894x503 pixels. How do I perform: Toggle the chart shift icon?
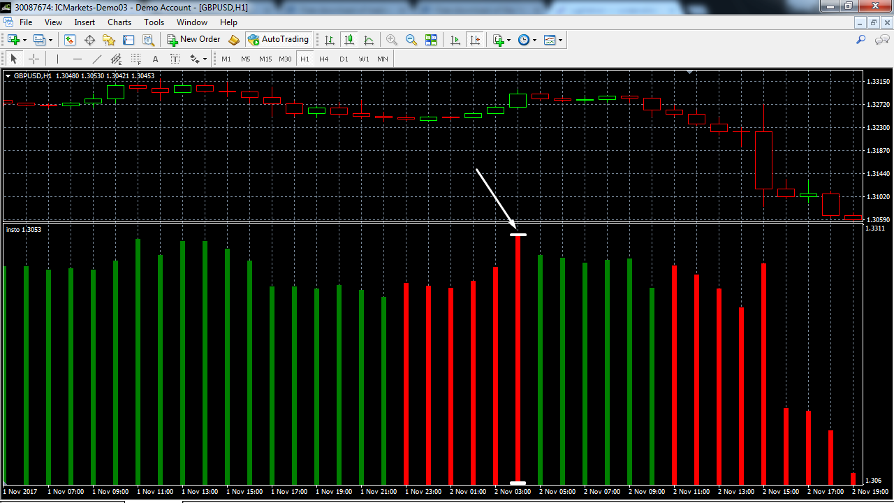pyautogui.click(x=475, y=40)
